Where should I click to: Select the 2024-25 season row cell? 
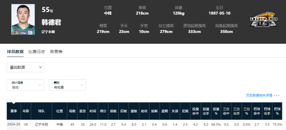14,124
